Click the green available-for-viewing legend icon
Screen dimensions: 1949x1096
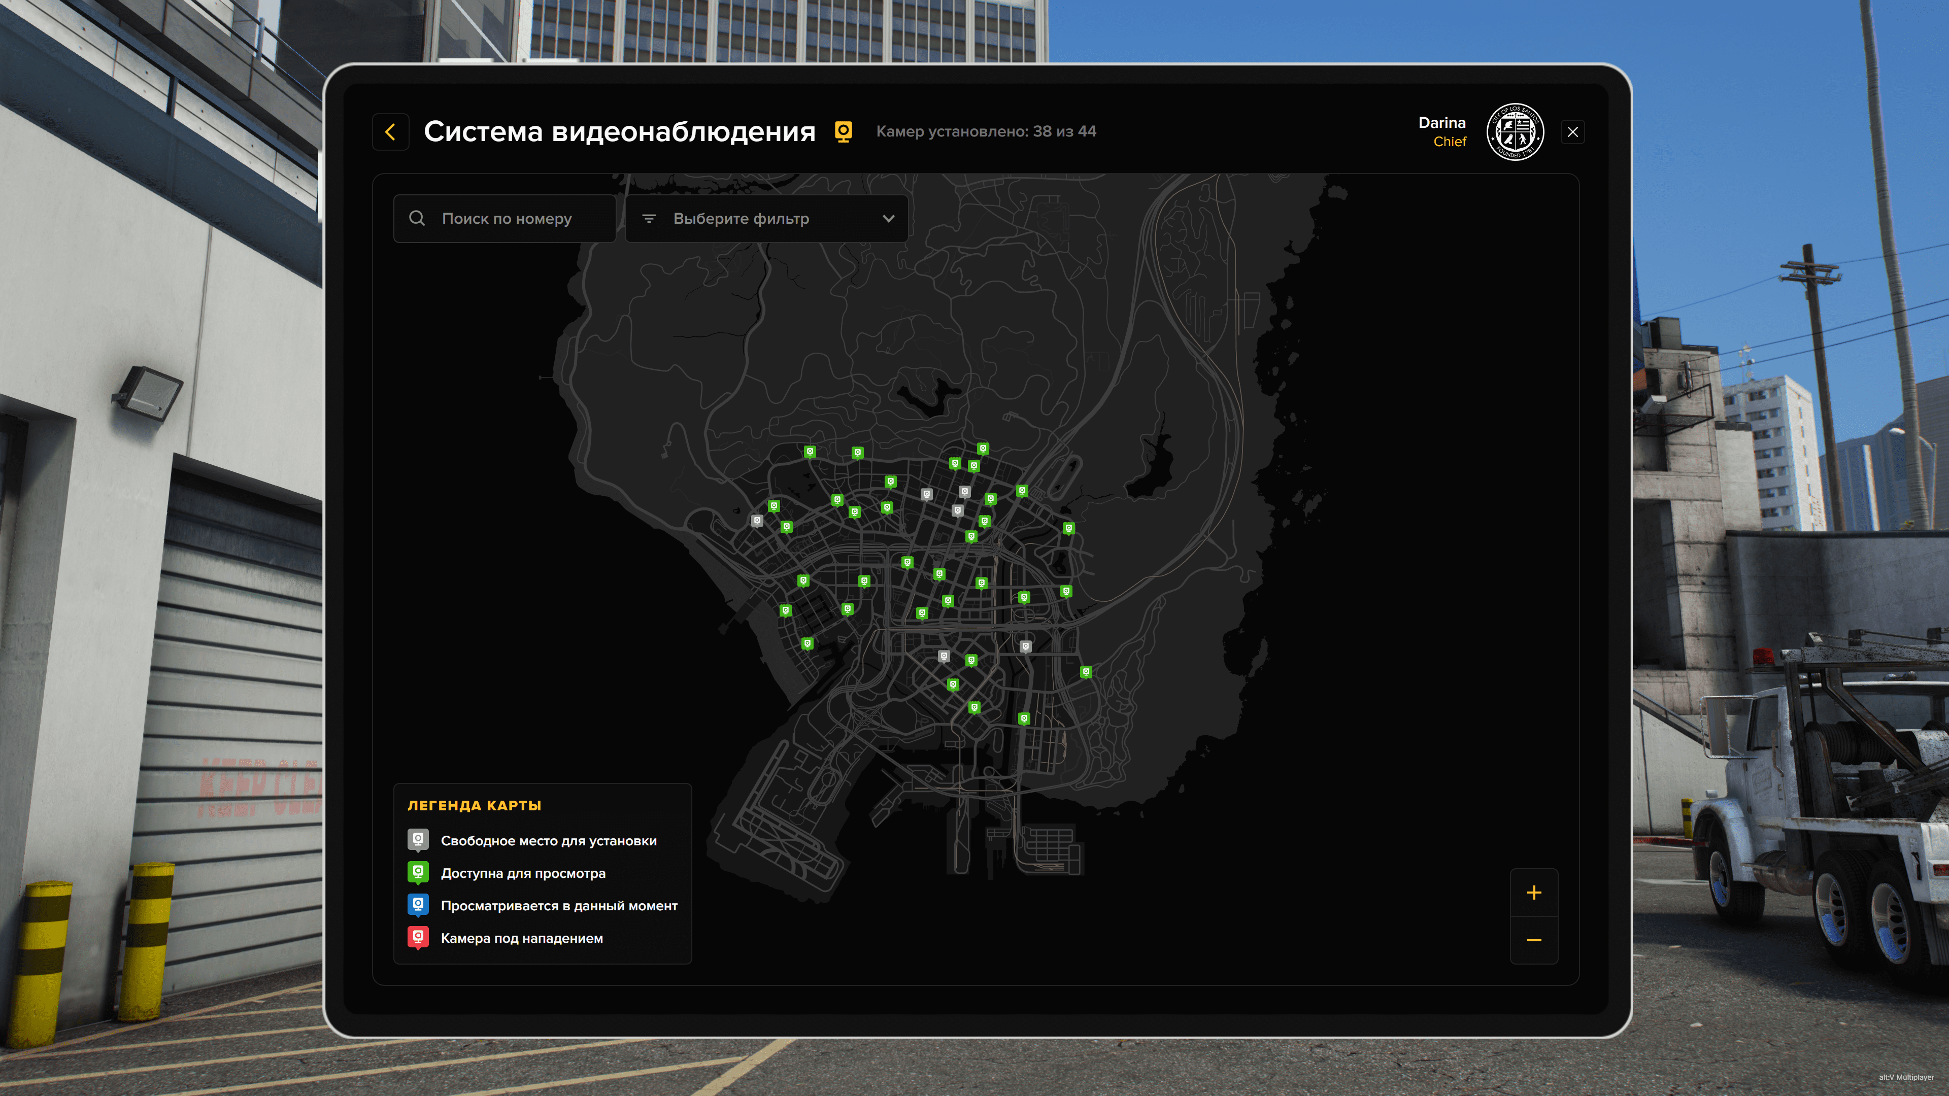(418, 872)
